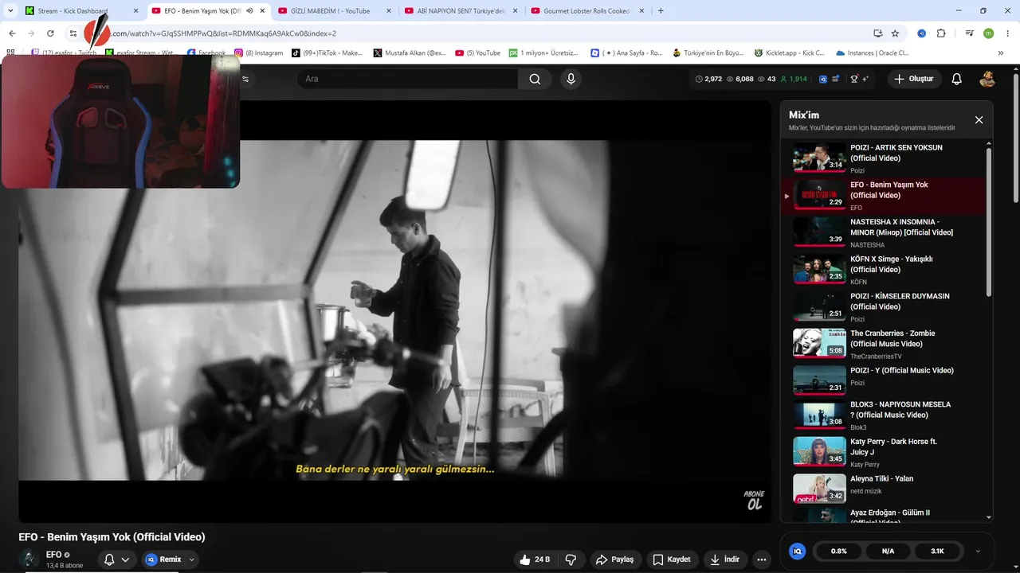Screen dimensions: 1020x573
Task: Click the vidIQ badge beside stats bar
Action: (824, 79)
